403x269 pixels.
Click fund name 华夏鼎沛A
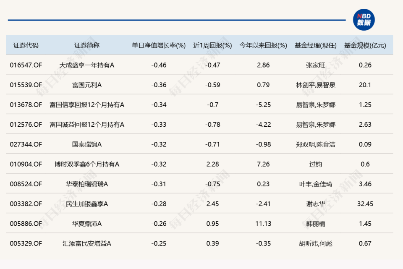[87, 224]
